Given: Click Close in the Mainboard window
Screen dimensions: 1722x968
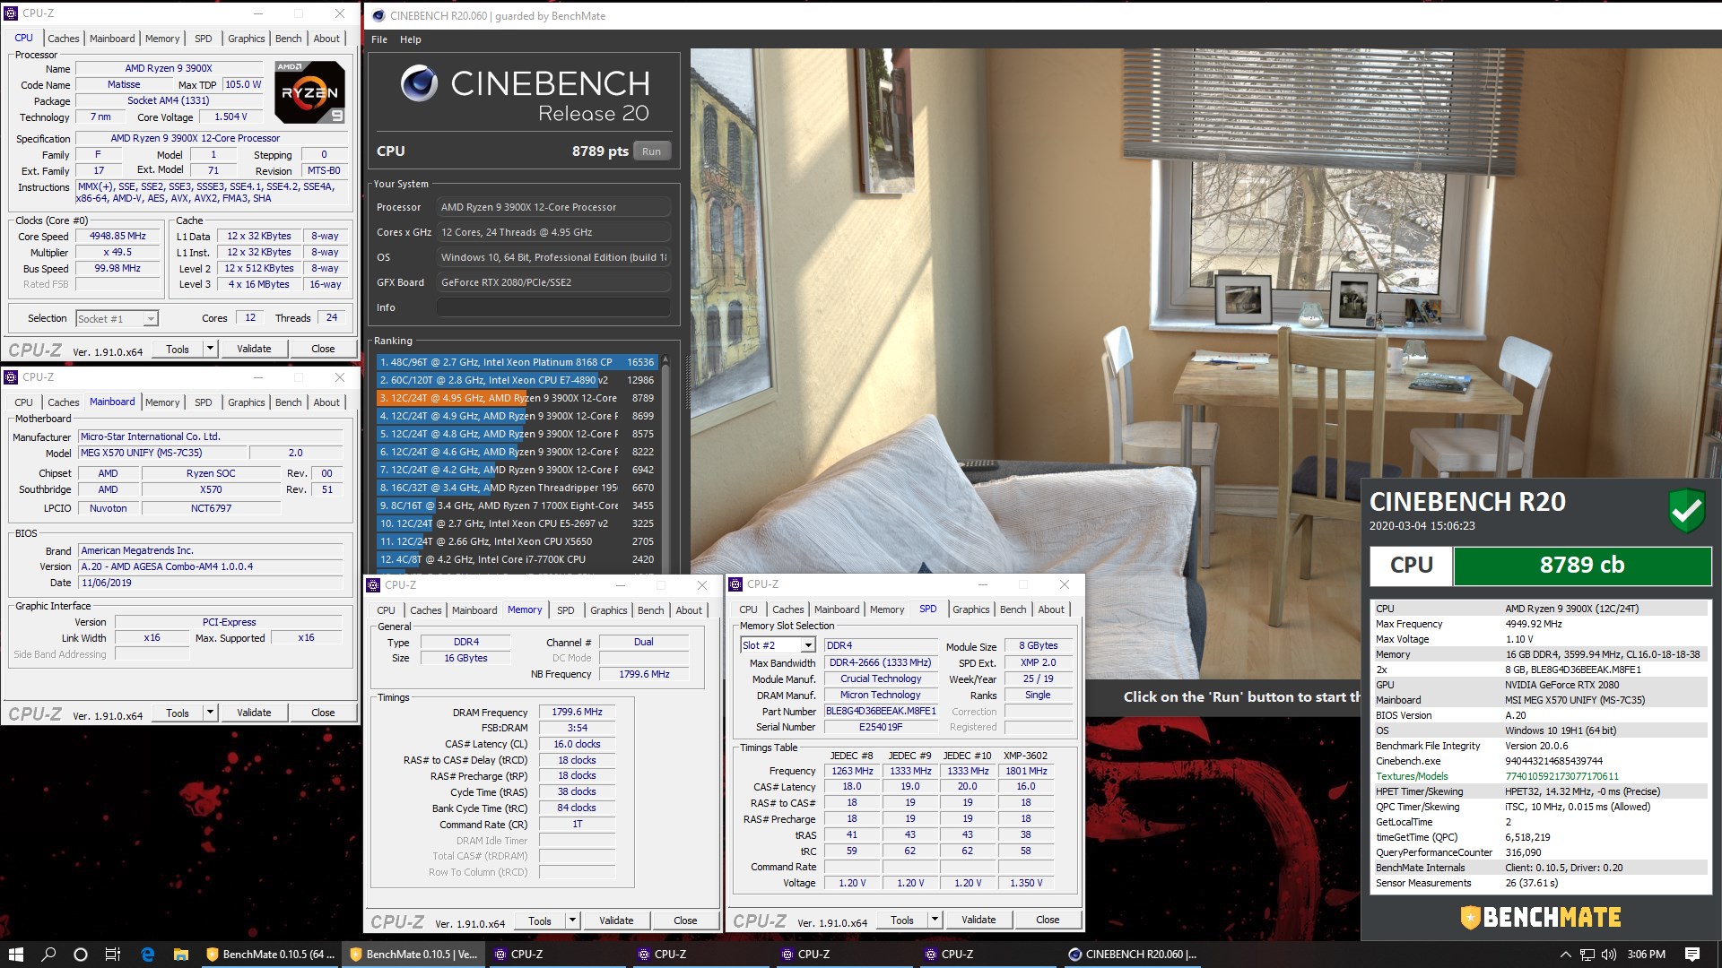Looking at the screenshot, I should 323,713.
